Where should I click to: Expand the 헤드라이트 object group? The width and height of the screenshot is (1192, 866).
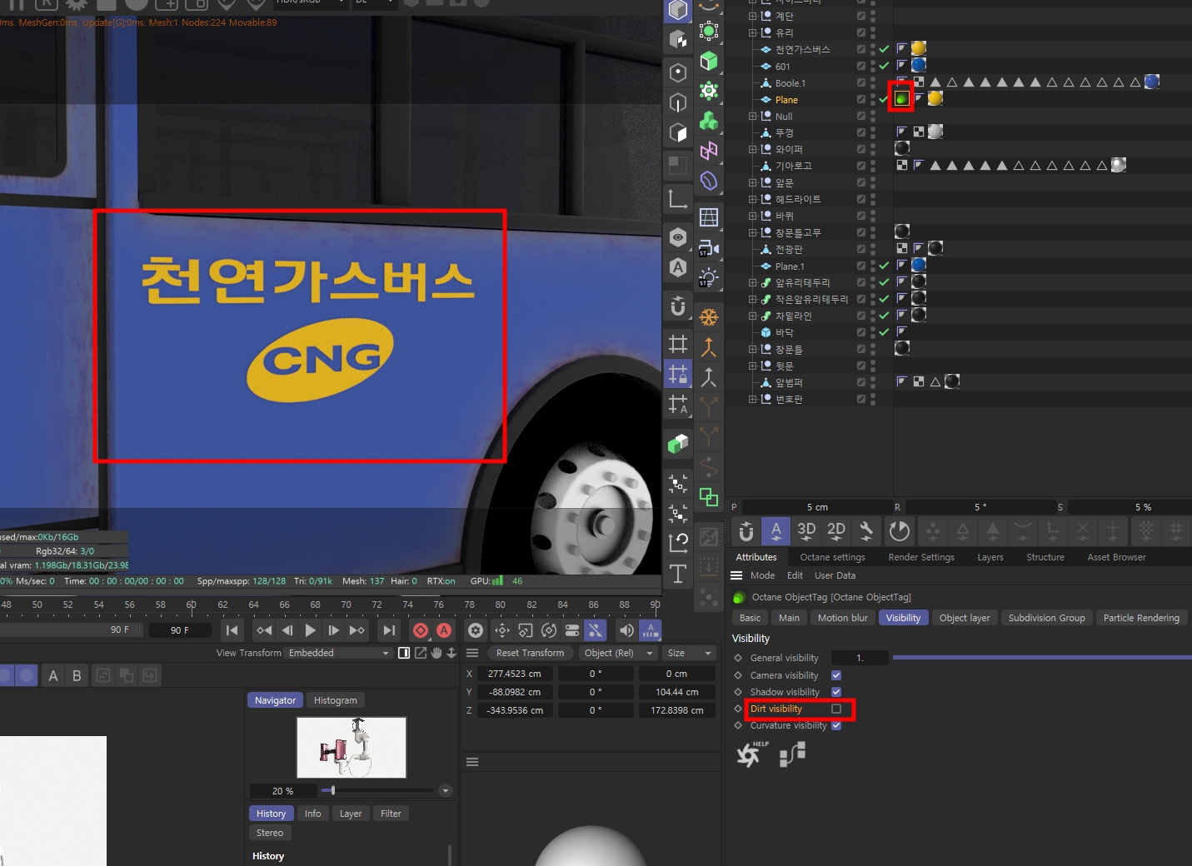coord(752,199)
